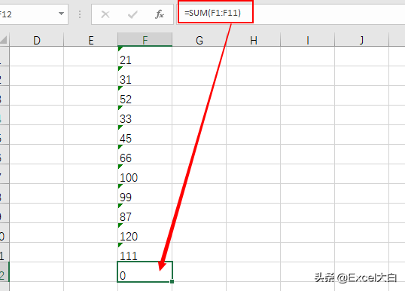405x291 pixels.
Task: Select column H header
Action: tap(254, 41)
